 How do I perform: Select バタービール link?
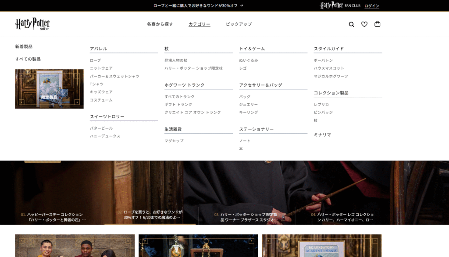point(101,128)
